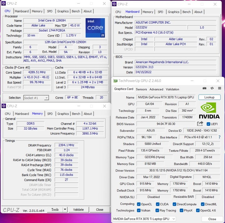Switch to Advanced tab in GPU-Z

[156, 89]
